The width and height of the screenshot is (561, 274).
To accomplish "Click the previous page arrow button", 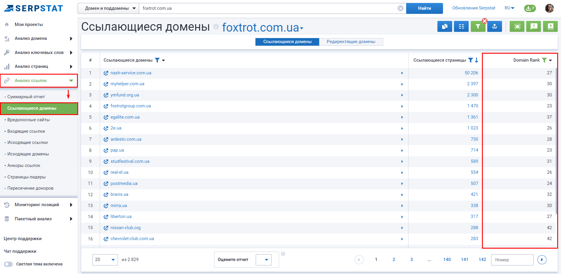I will coord(359,260).
